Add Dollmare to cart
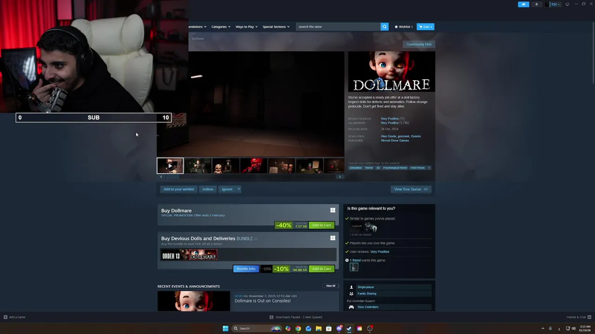Image resolution: width=595 pixels, height=334 pixels. 322,225
